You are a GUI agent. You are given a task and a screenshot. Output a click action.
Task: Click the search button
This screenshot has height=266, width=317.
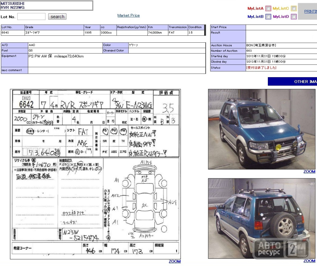pos(57,16)
